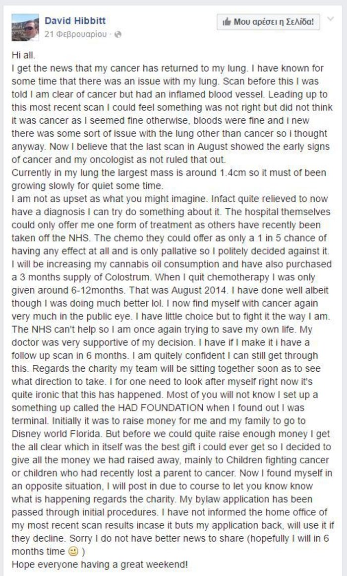Click the '6-12months' text in the post
Viewport: 347px width, 576px height.
(76, 289)
